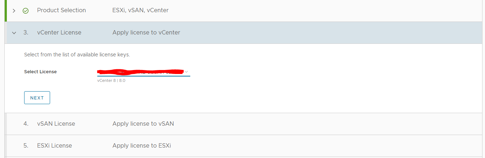Click the 'Select License' field label

(40, 72)
